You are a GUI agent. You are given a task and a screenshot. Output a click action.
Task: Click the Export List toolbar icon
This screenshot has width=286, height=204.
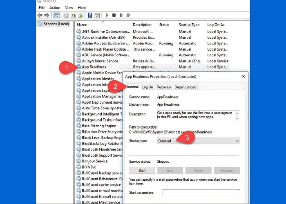point(81,15)
